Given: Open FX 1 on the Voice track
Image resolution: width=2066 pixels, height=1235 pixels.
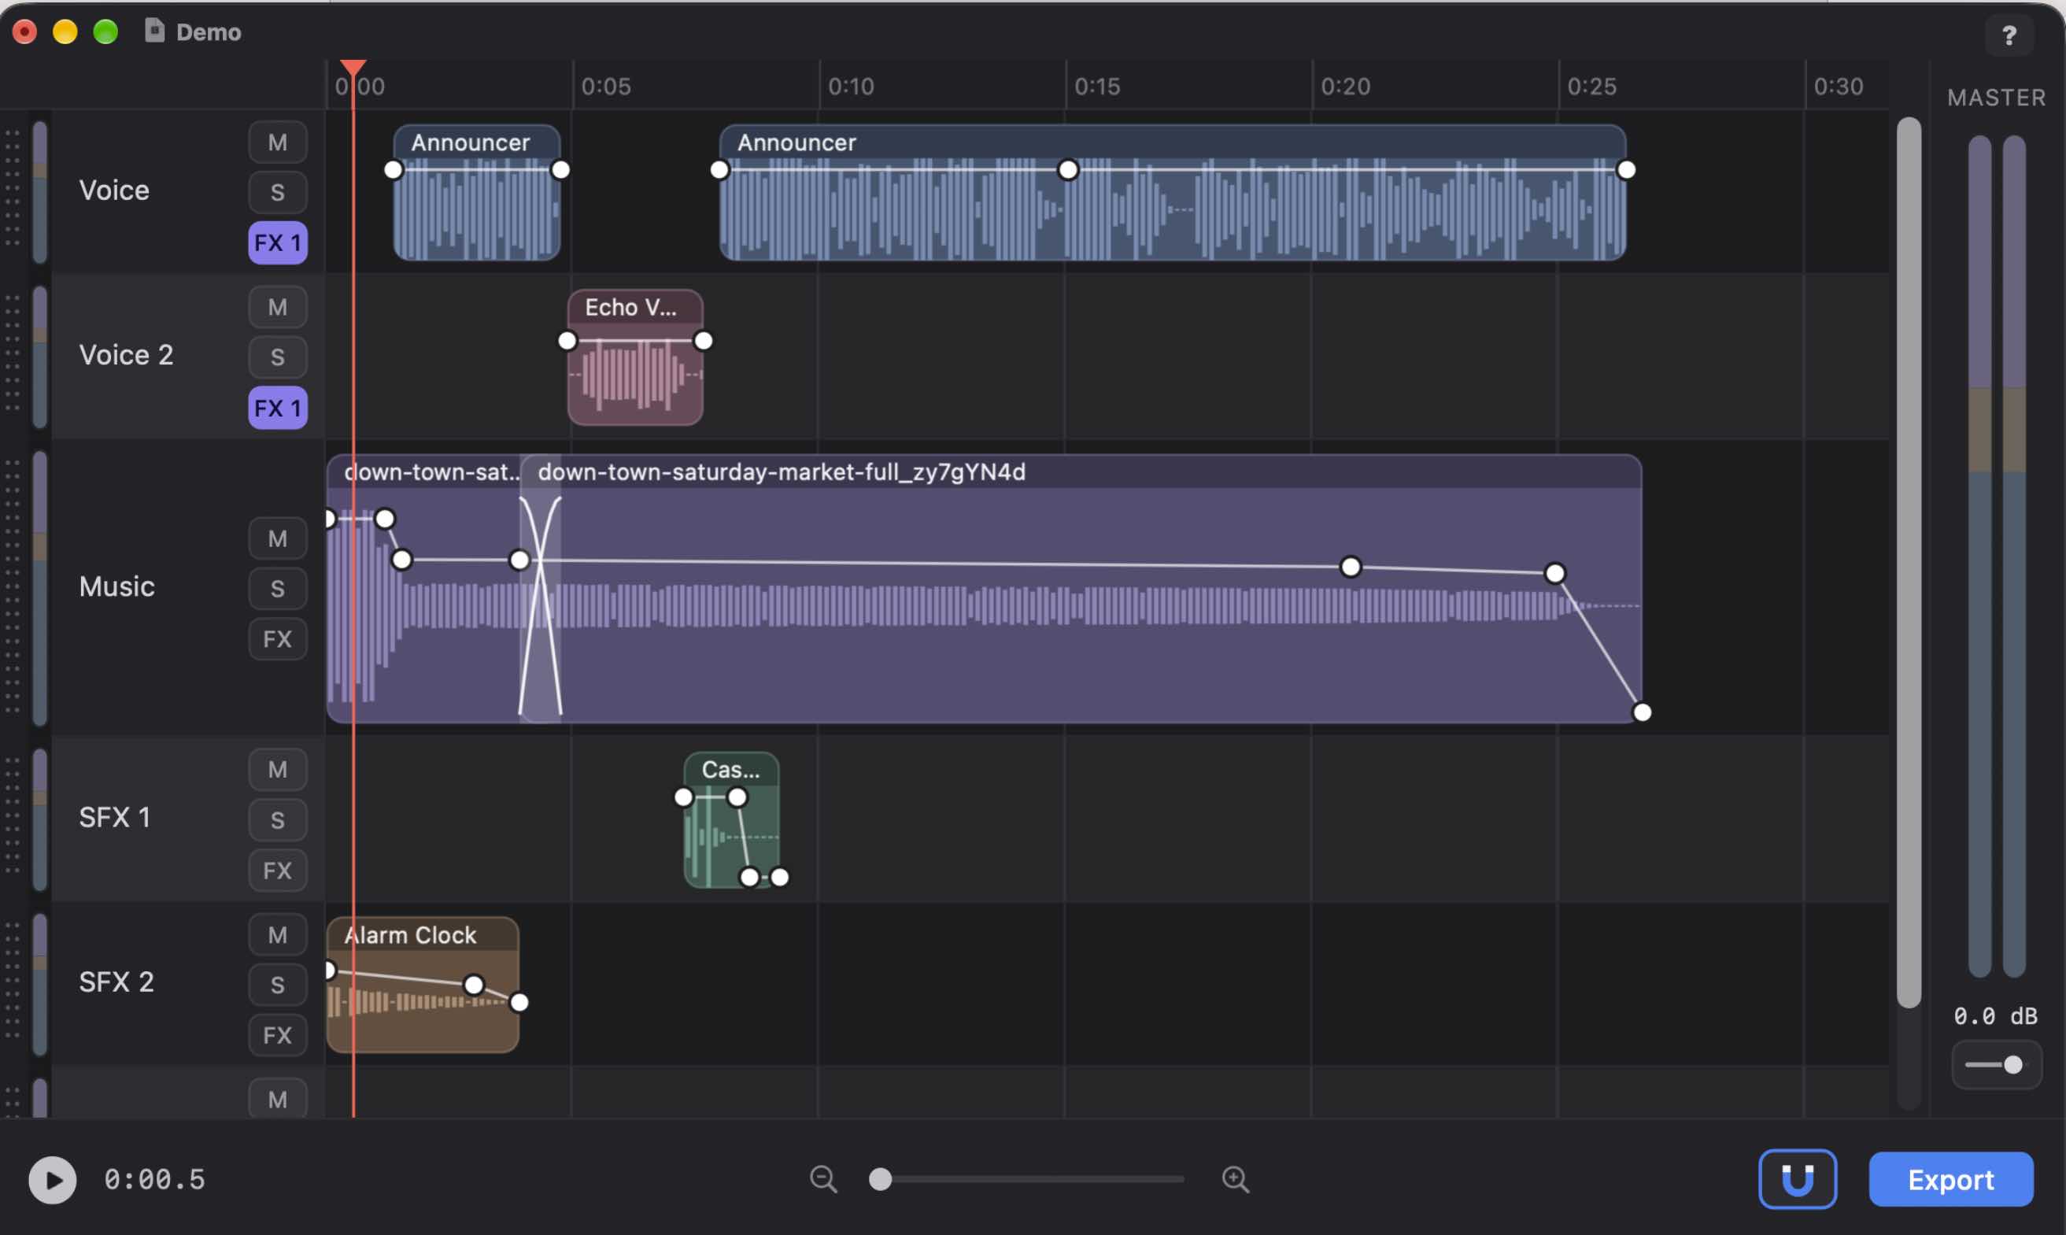Looking at the screenshot, I should (277, 243).
